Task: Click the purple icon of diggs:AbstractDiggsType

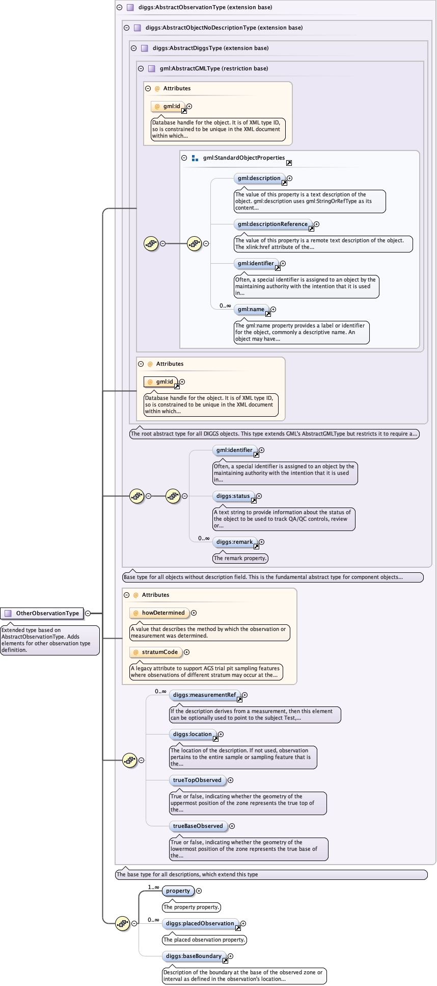Action: (x=144, y=48)
